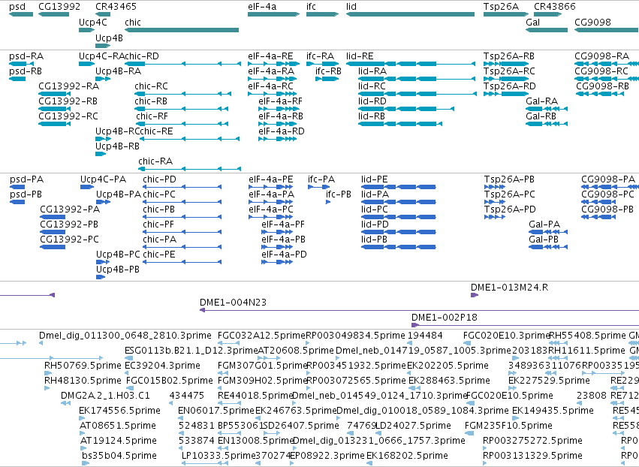Viewport: 639px width, 467px height.
Task: Select BAC clone DME1-004N23
Action: pos(419,310)
